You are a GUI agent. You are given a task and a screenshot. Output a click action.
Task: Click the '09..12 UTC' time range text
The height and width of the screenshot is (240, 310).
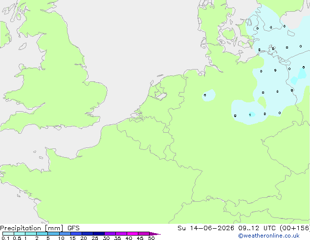(x=258, y=228)
